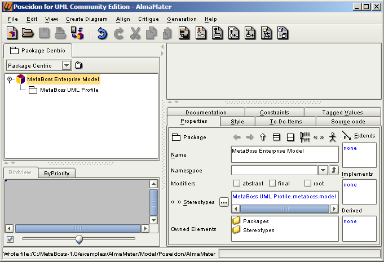This screenshot has width=384, height=262.
Task: Add an actor stick figure icon
Action: tap(332, 137)
